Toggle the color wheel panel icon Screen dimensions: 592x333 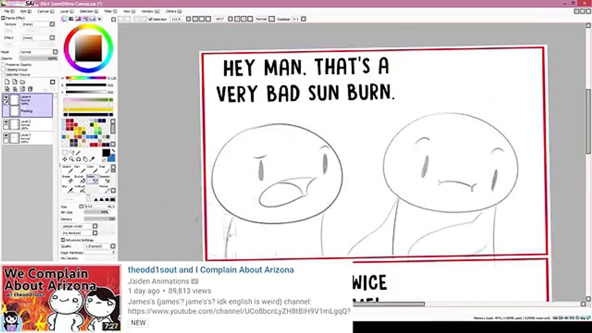64,19
